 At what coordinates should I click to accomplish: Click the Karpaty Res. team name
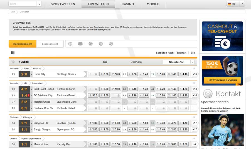click(64, 144)
